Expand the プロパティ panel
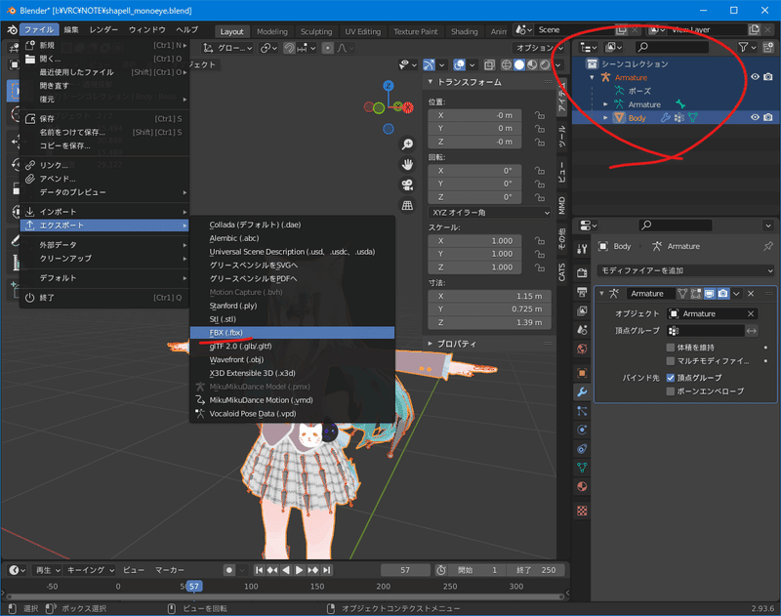This screenshot has width=781, height=616. [x=431, y=343]
